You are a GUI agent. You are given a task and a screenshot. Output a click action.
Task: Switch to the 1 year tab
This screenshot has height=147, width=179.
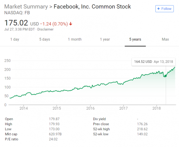[x=105, y=39]
